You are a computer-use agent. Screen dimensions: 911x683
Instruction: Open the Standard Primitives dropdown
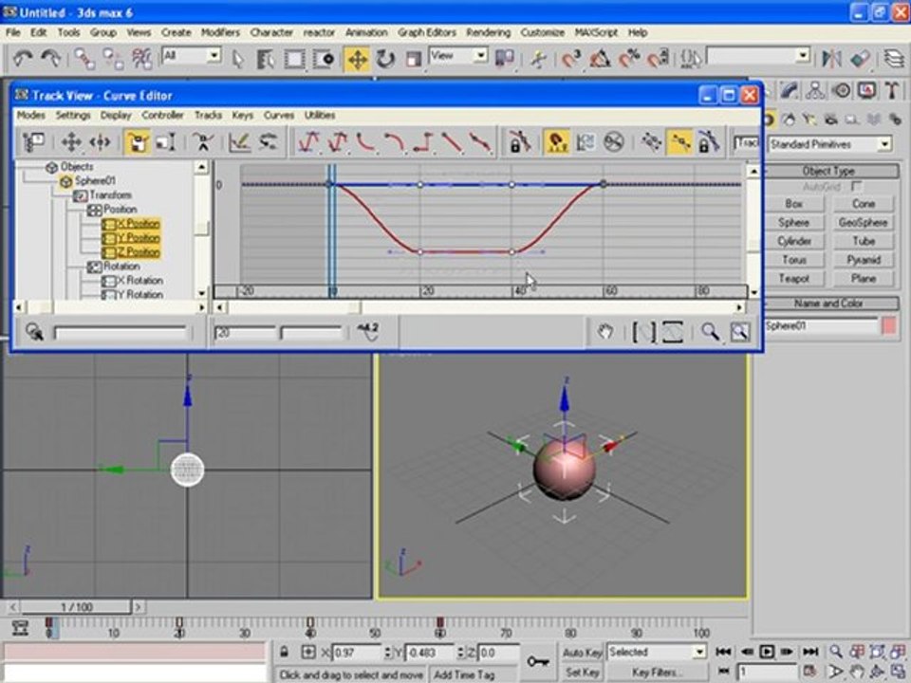pos(884,144)
